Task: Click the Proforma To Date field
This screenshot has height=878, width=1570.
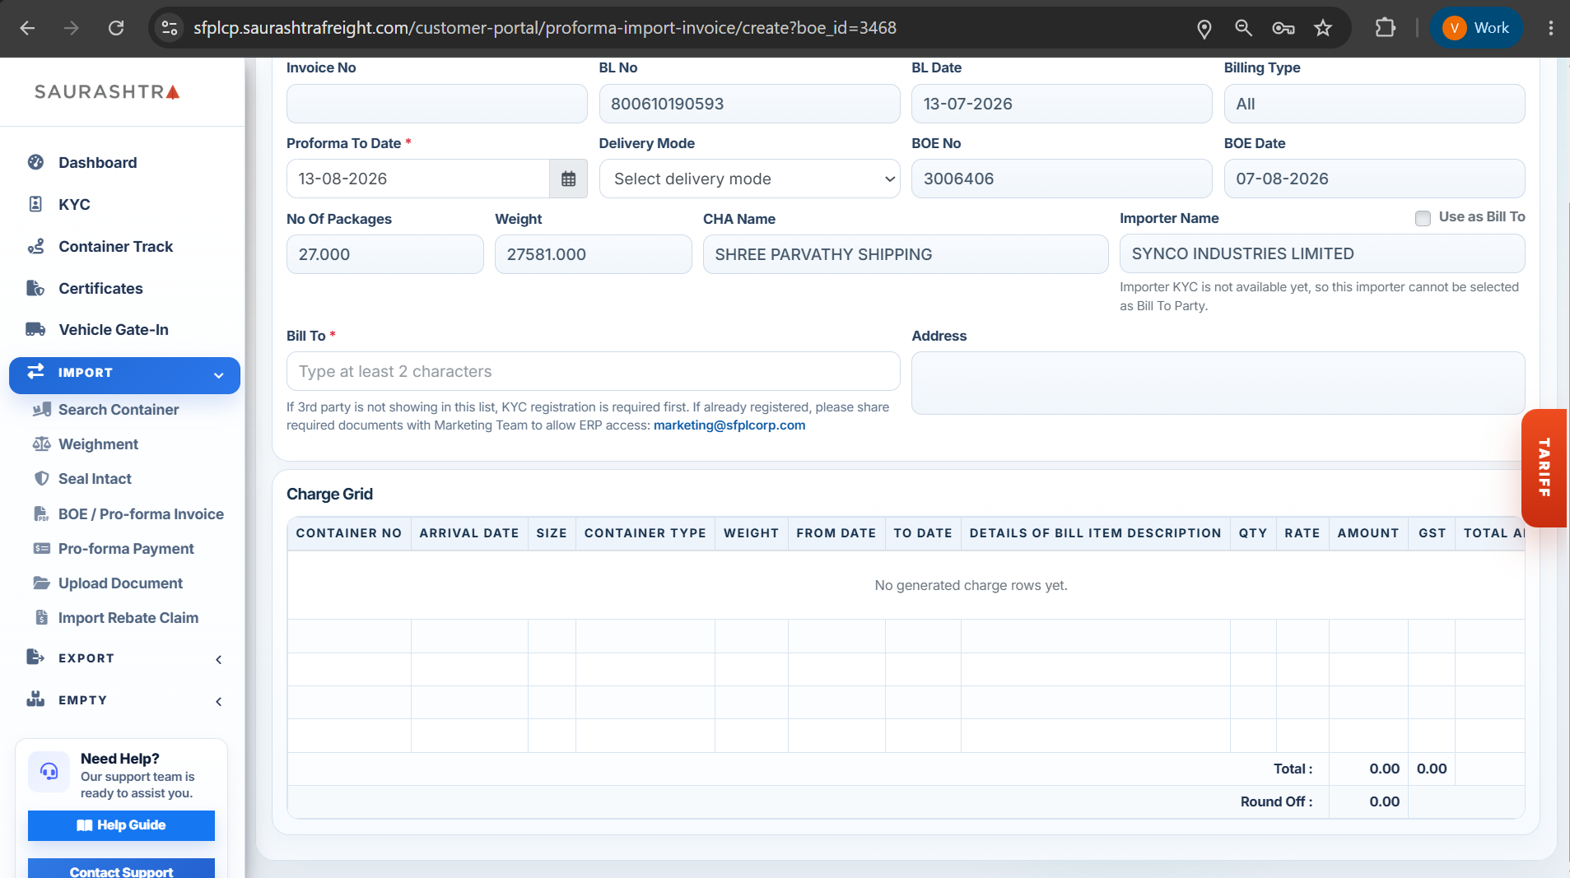Action: 418,179
